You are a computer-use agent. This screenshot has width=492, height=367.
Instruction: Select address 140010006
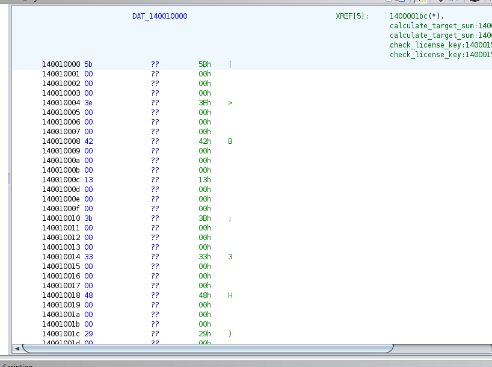point(61,122)
